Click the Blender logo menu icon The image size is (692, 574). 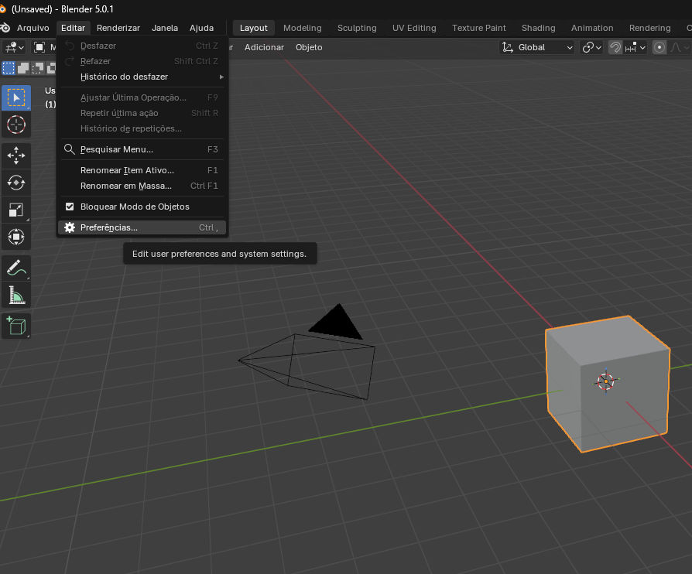5,28
